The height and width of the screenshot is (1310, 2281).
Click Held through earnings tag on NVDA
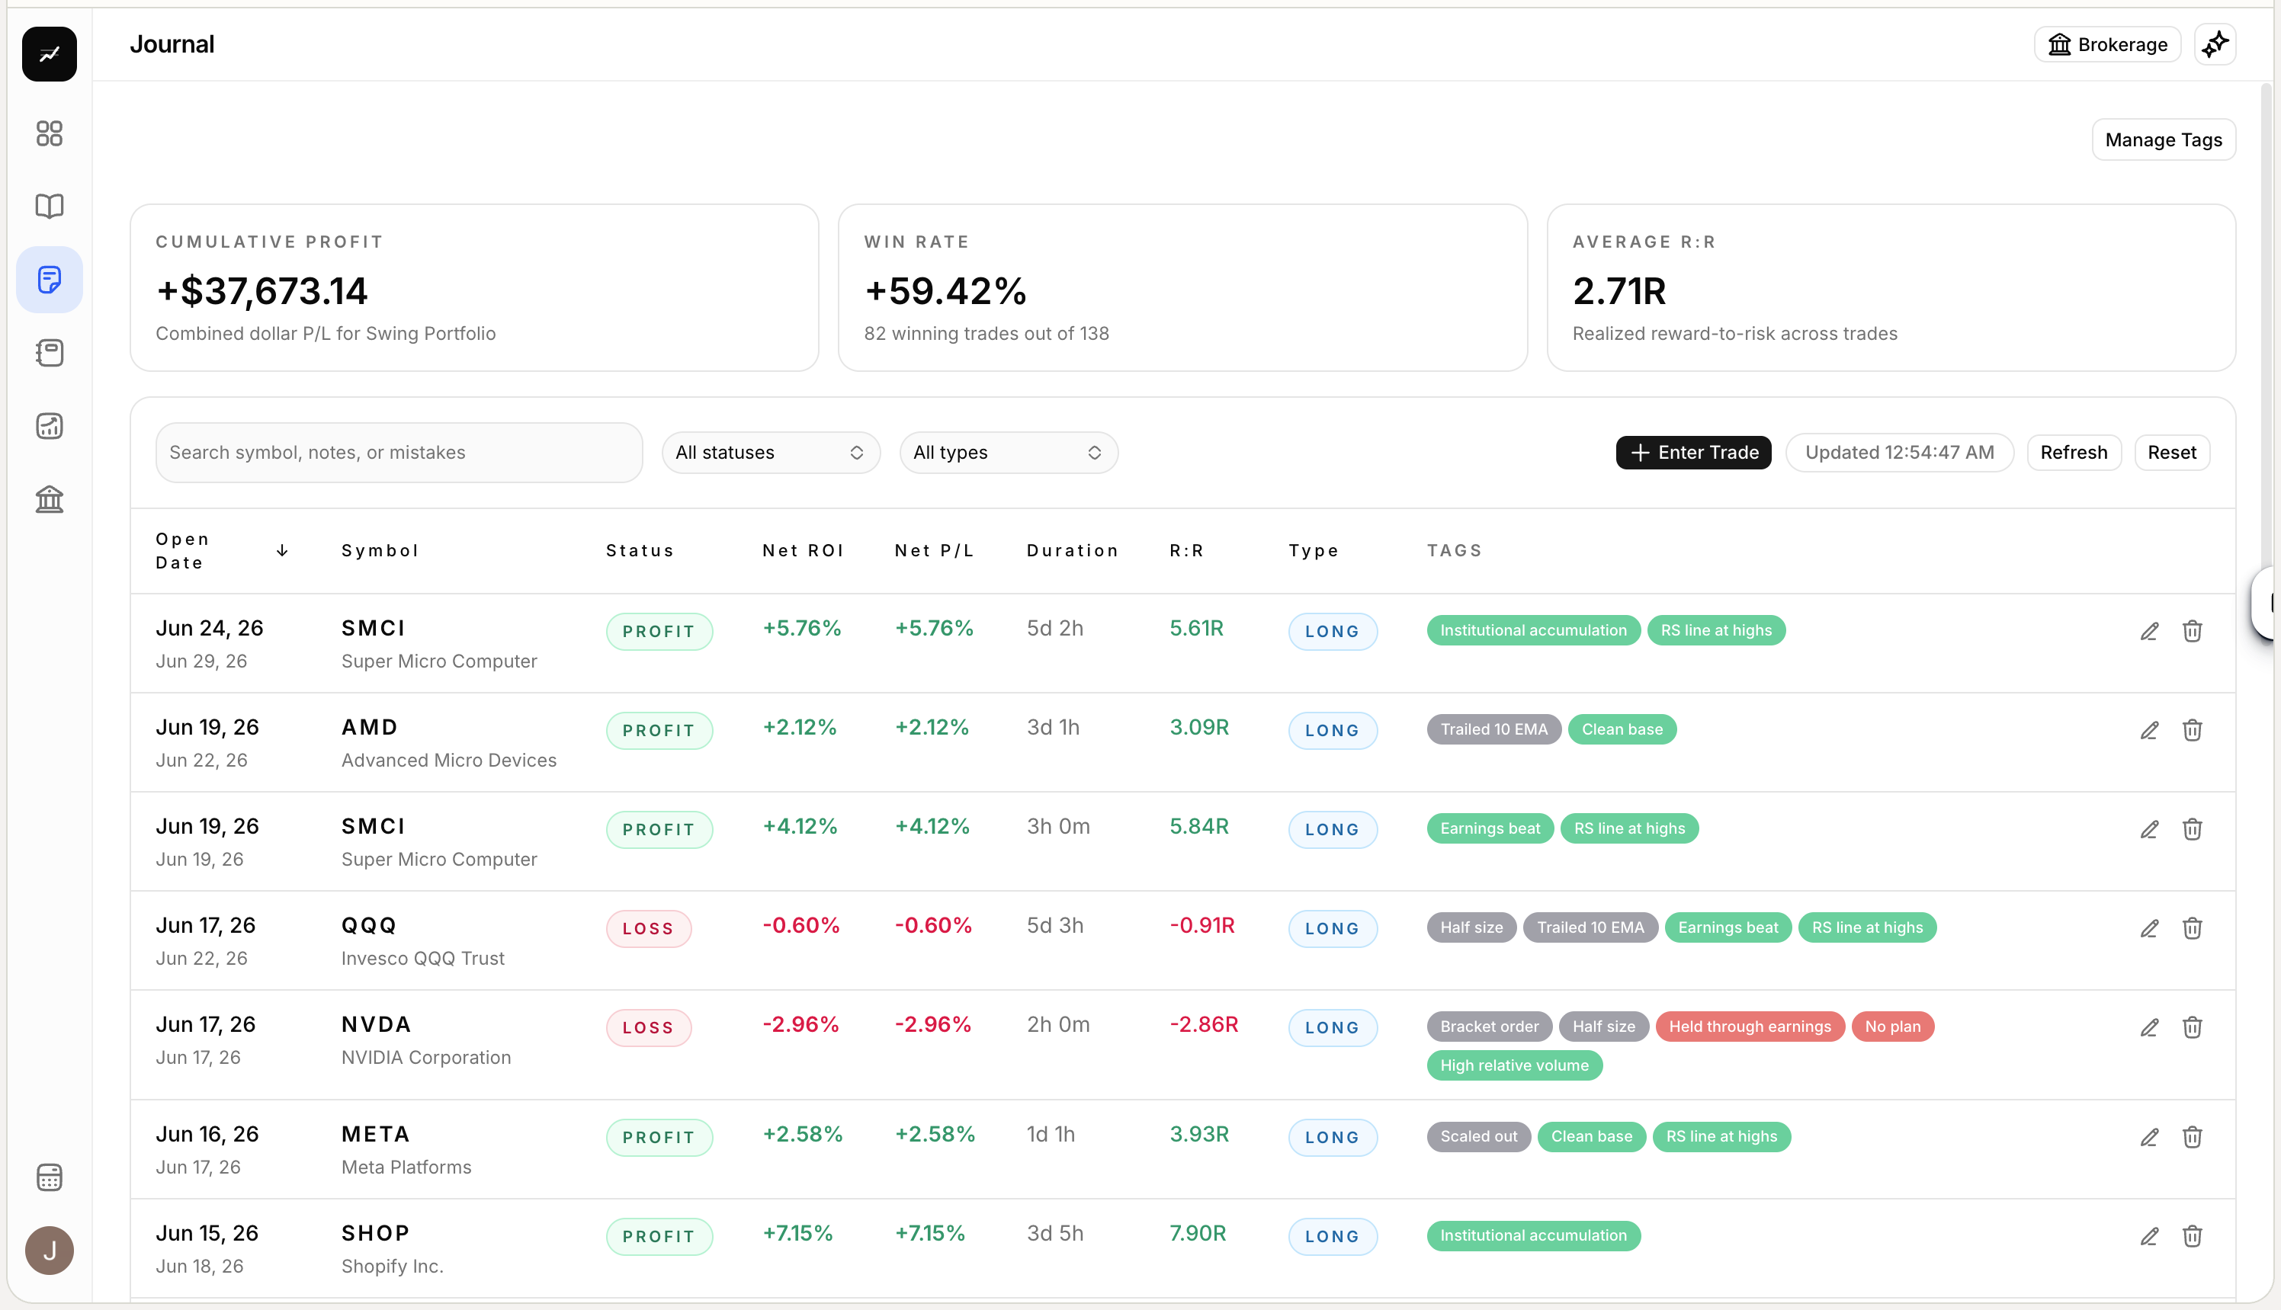pos(1750,1027)
